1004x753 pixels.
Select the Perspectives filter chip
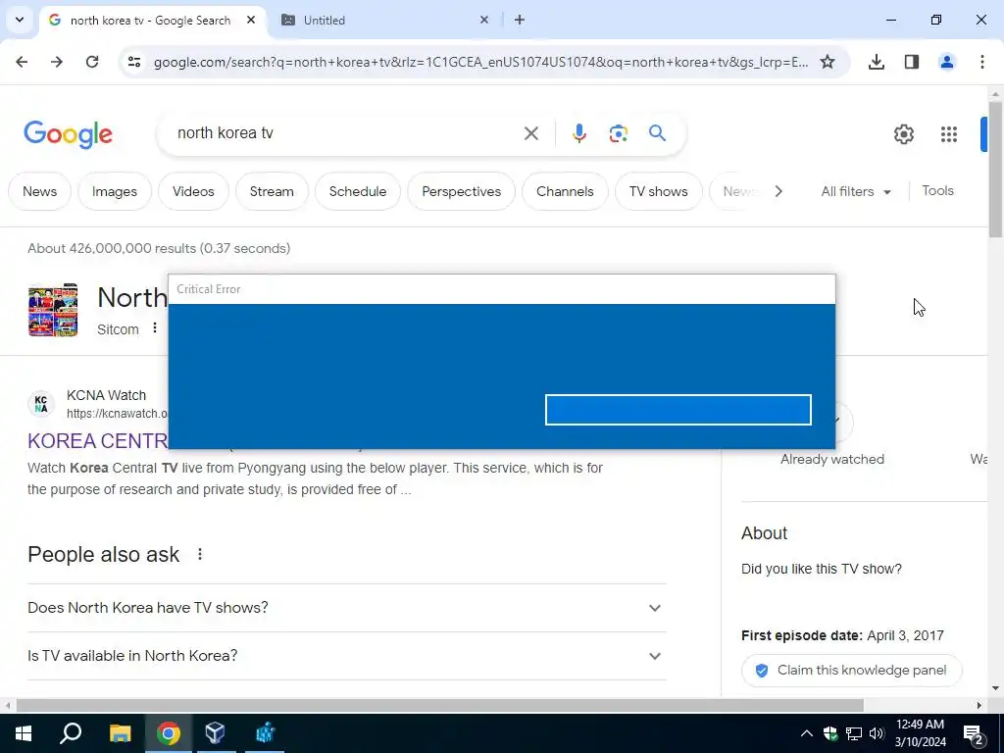coord(461,191)
